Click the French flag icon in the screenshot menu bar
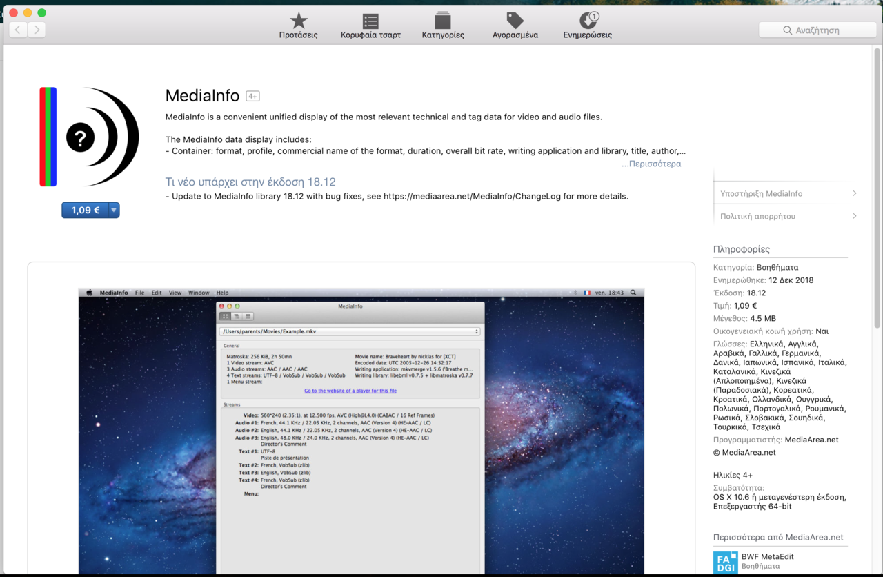Image resolution: width=883 pixels, height=577 pixels. (x=588, y=293)
